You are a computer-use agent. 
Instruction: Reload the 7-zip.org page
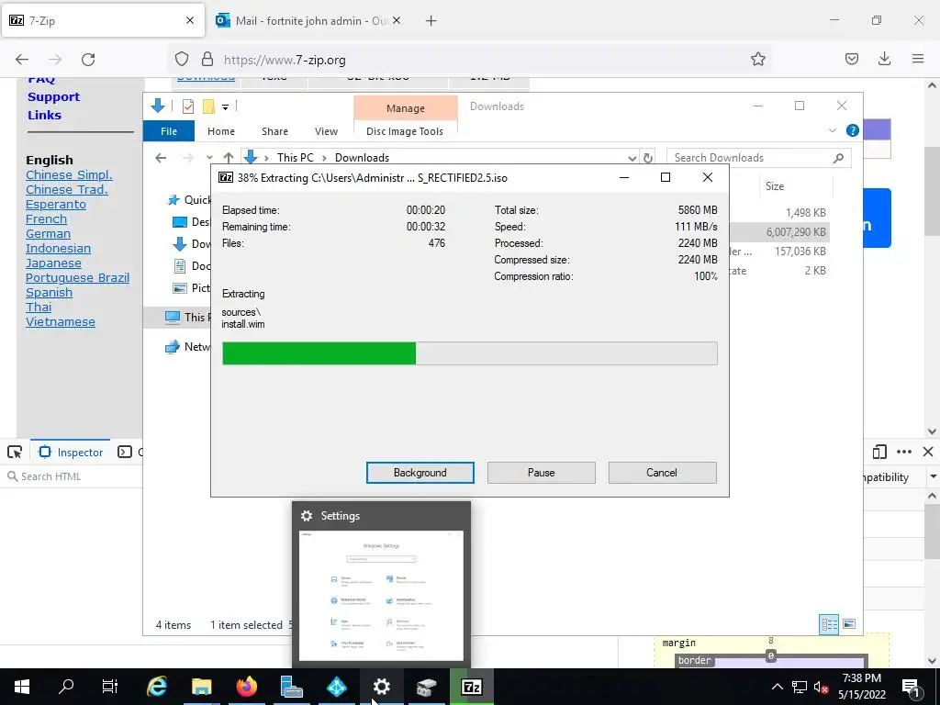pyautogui.click(x=88, y=60)
